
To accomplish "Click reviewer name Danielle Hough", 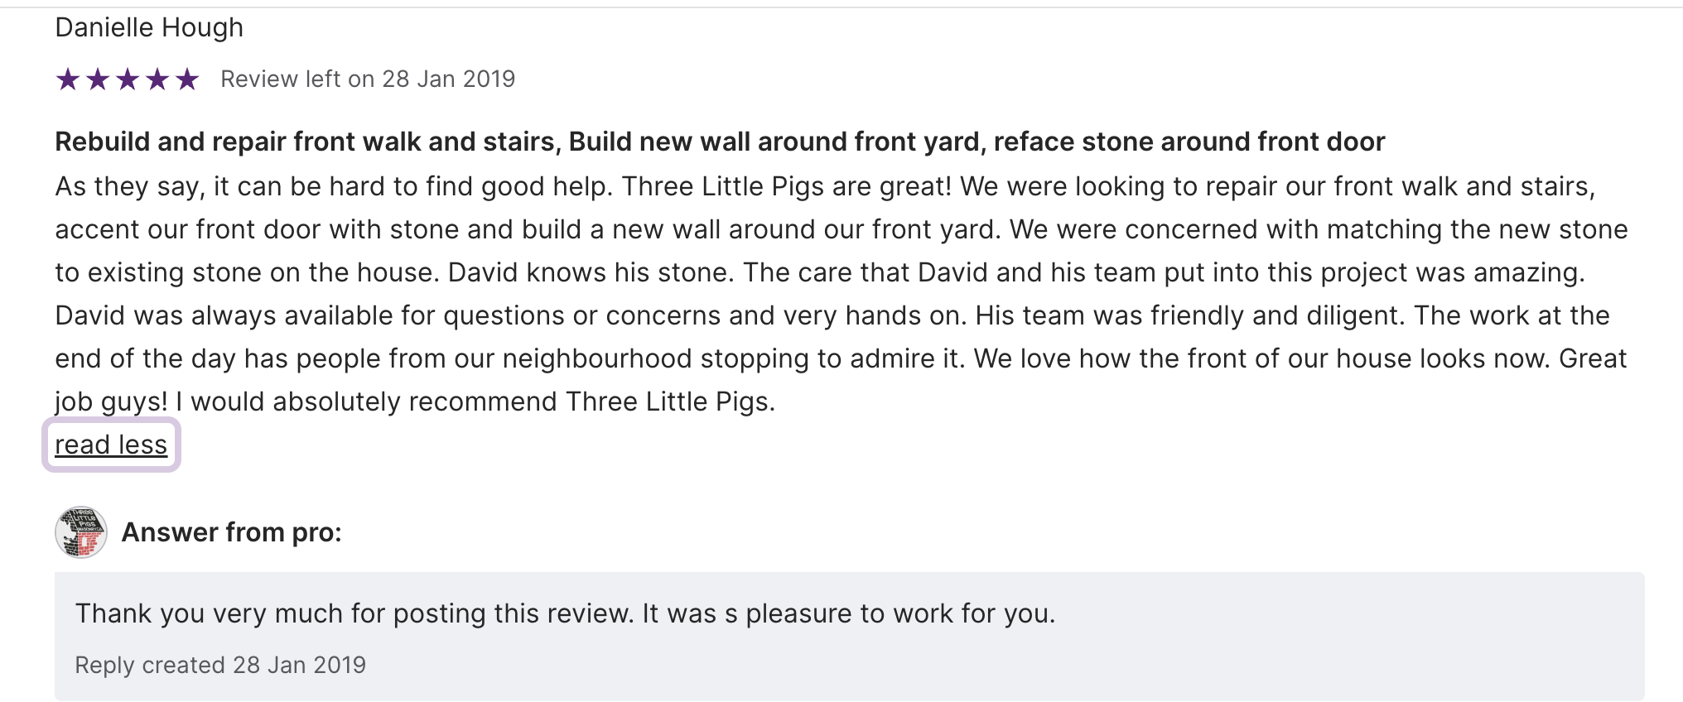I will pyautogui.click(x=149, y=28).
